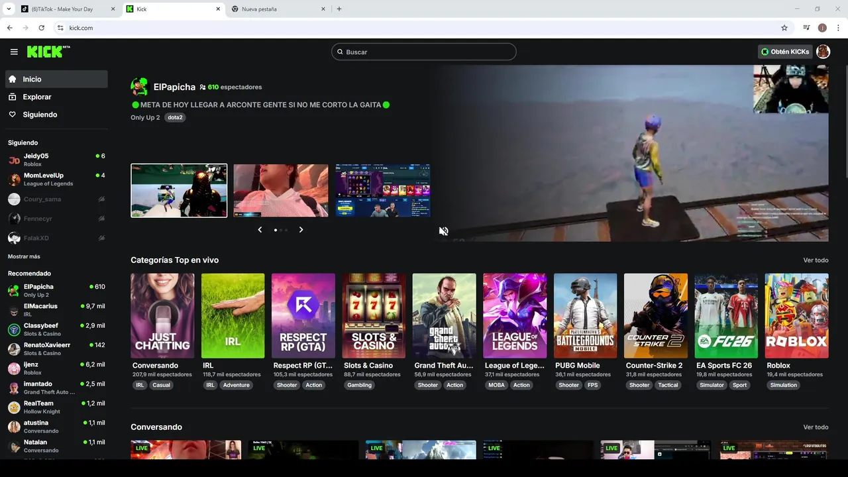
Task: Click the dota2 tag
Action: 175,117
